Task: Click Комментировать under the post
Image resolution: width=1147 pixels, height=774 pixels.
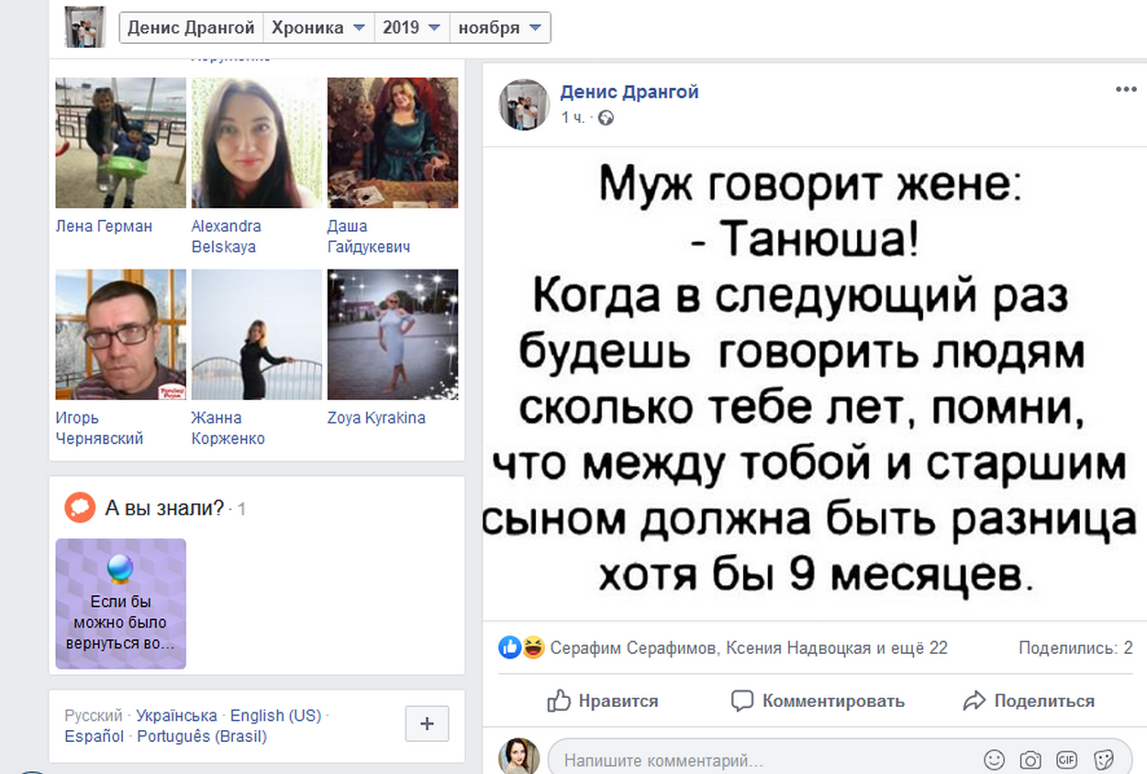Action: point(818,701)
